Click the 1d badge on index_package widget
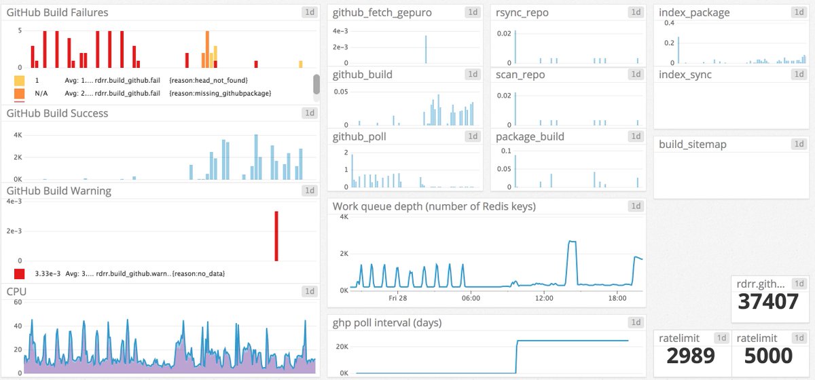This screenshot has height=380, width=815. tap(799, 12)
